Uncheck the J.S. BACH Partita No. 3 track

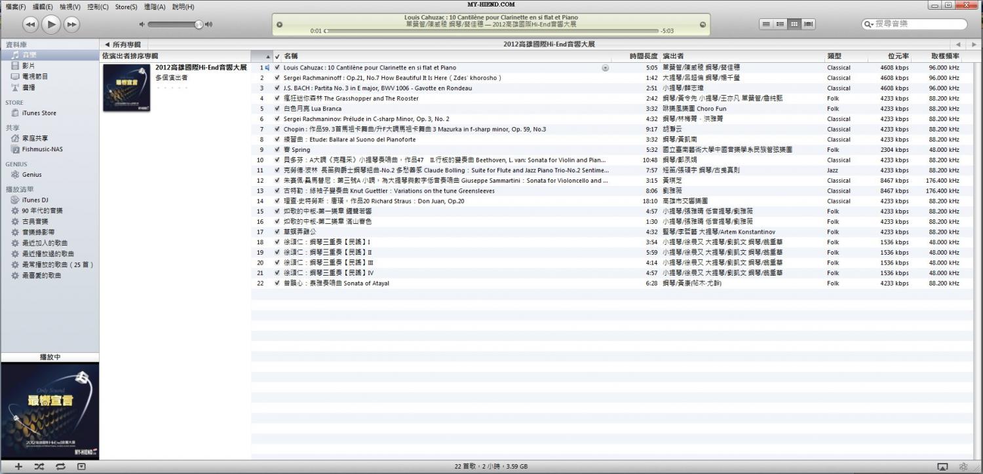pyautogui.click(x=277, y=88)
